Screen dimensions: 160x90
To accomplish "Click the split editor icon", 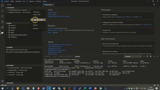I will [x=154, y=4].
